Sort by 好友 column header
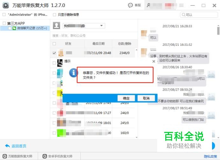Viewport: 220px width, 160px height. pyautogui.click(x=68, y=44)
